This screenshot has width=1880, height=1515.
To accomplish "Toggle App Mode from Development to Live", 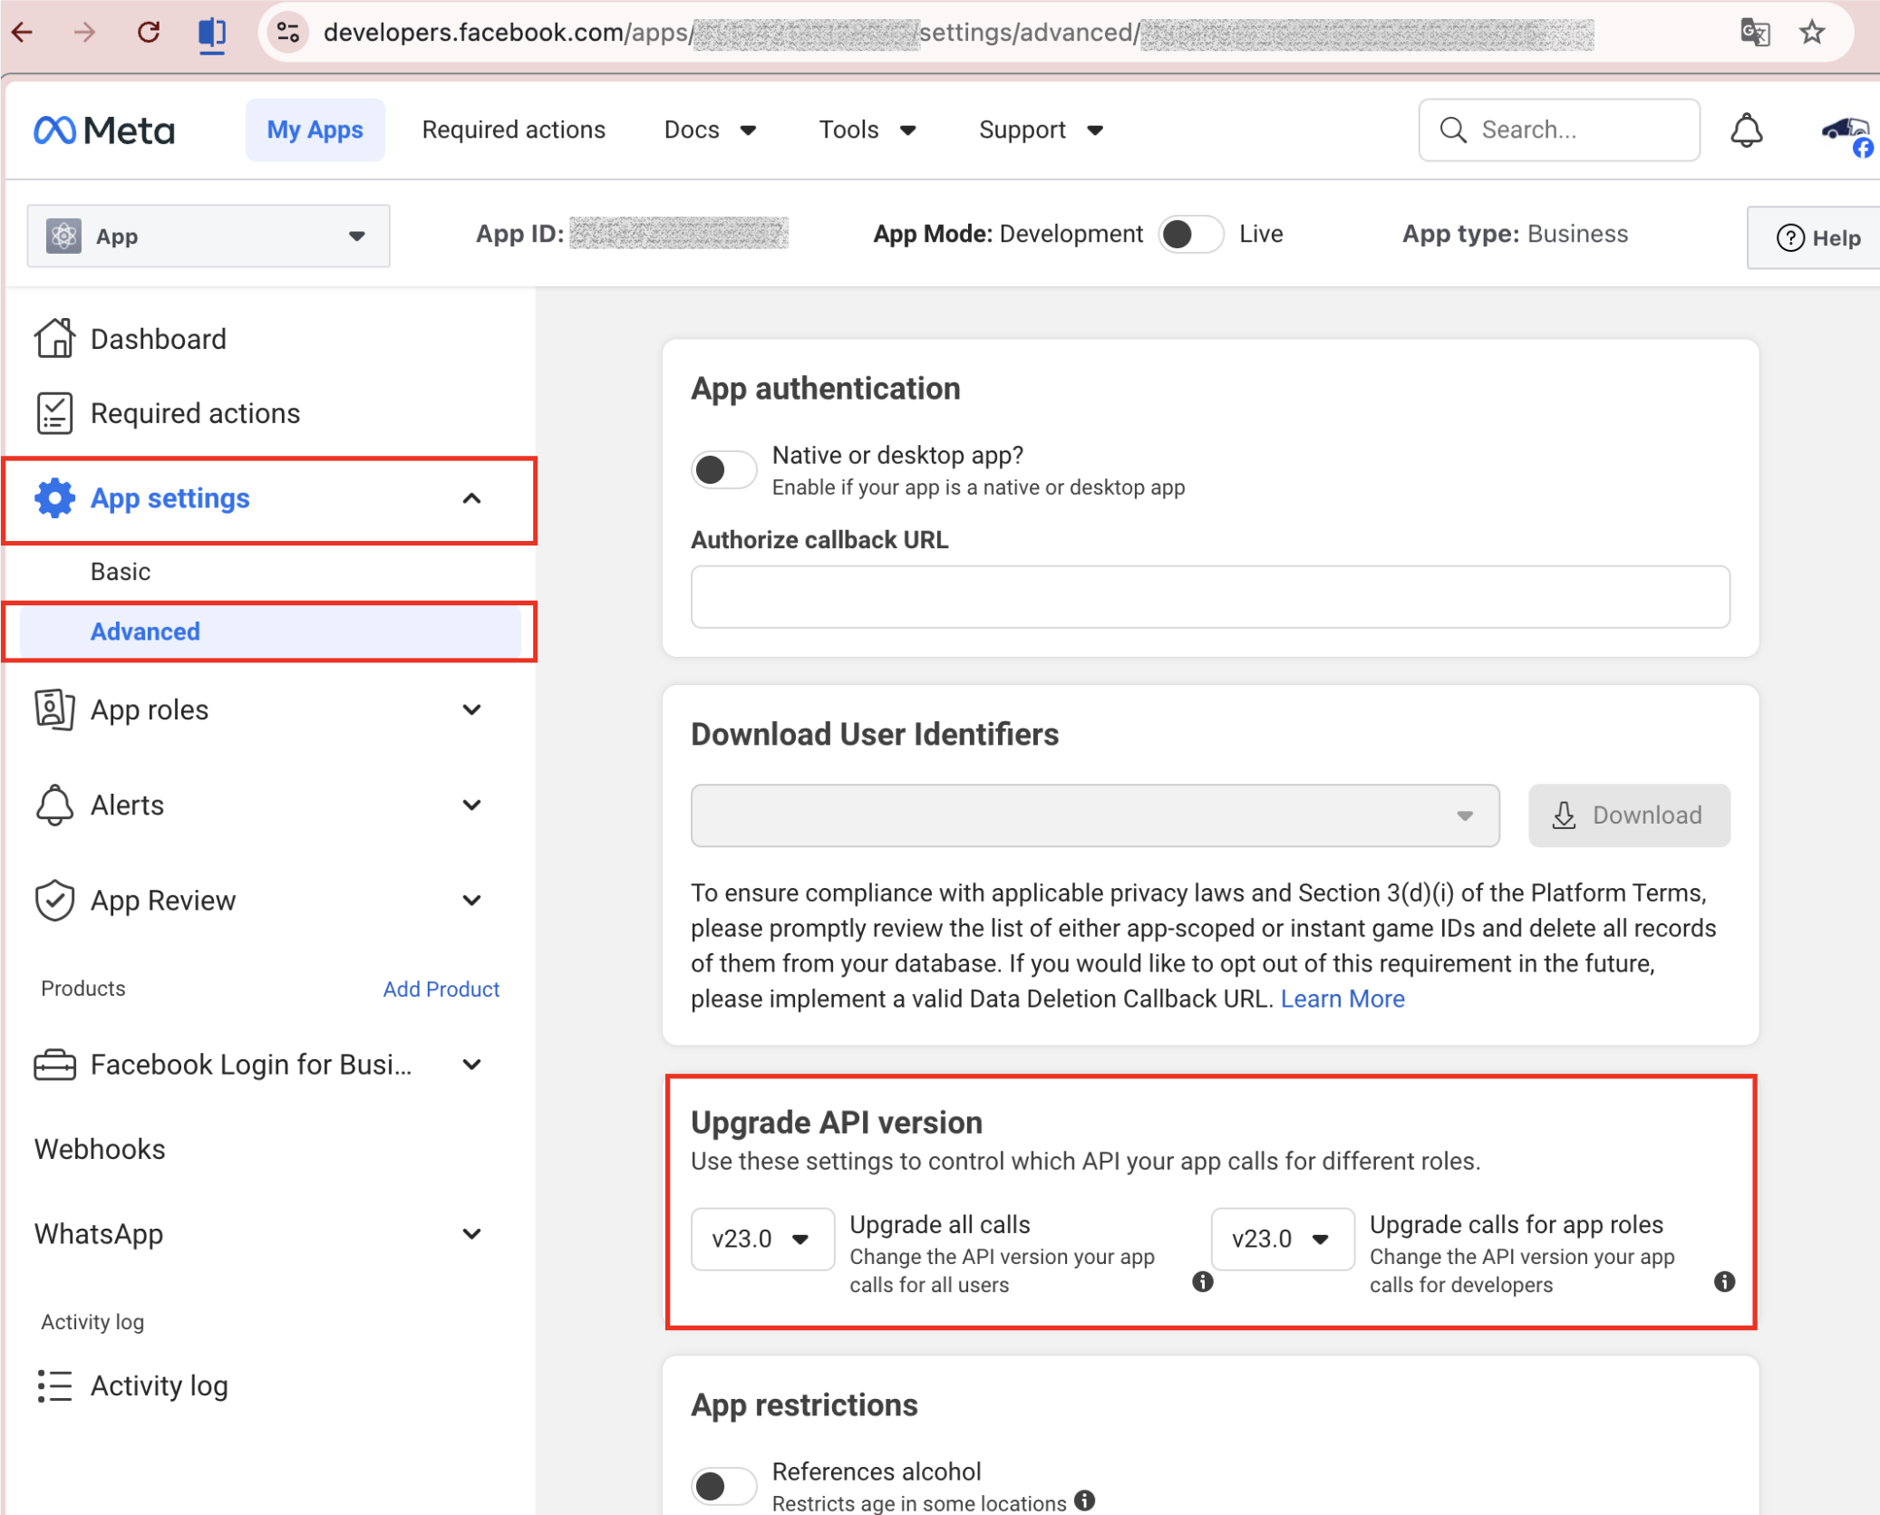I will (1191, 235).
